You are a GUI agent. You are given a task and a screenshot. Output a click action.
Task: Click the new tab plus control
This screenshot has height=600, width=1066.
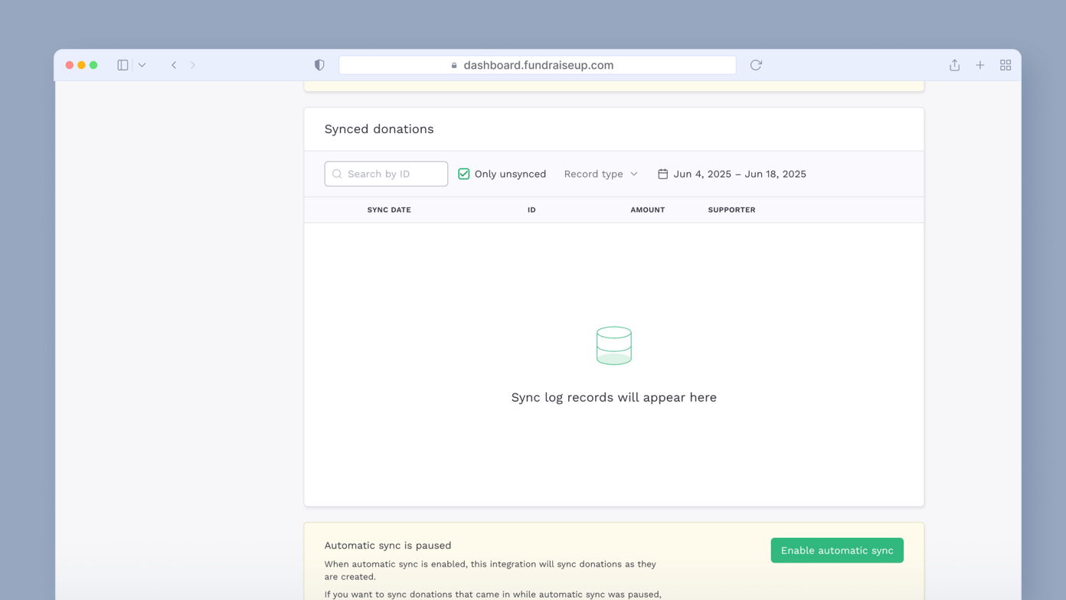point(980,65)
